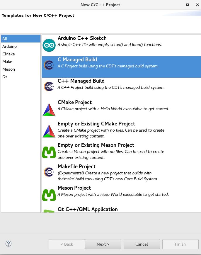Click the disabled Back button
The image size is (201, 255).
click(x=67, y=244)
